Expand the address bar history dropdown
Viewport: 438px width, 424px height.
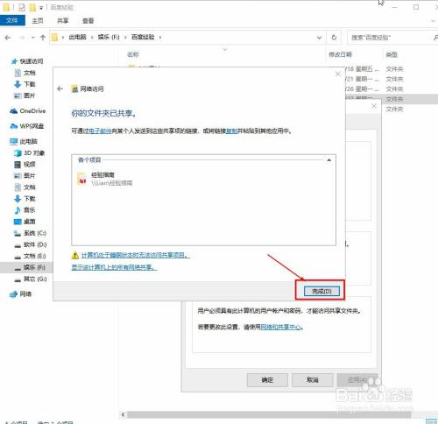[x=319, y=38]
